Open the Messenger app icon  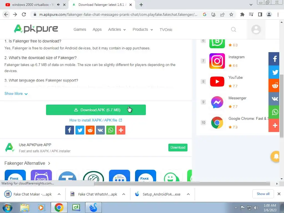pos(217,102)
